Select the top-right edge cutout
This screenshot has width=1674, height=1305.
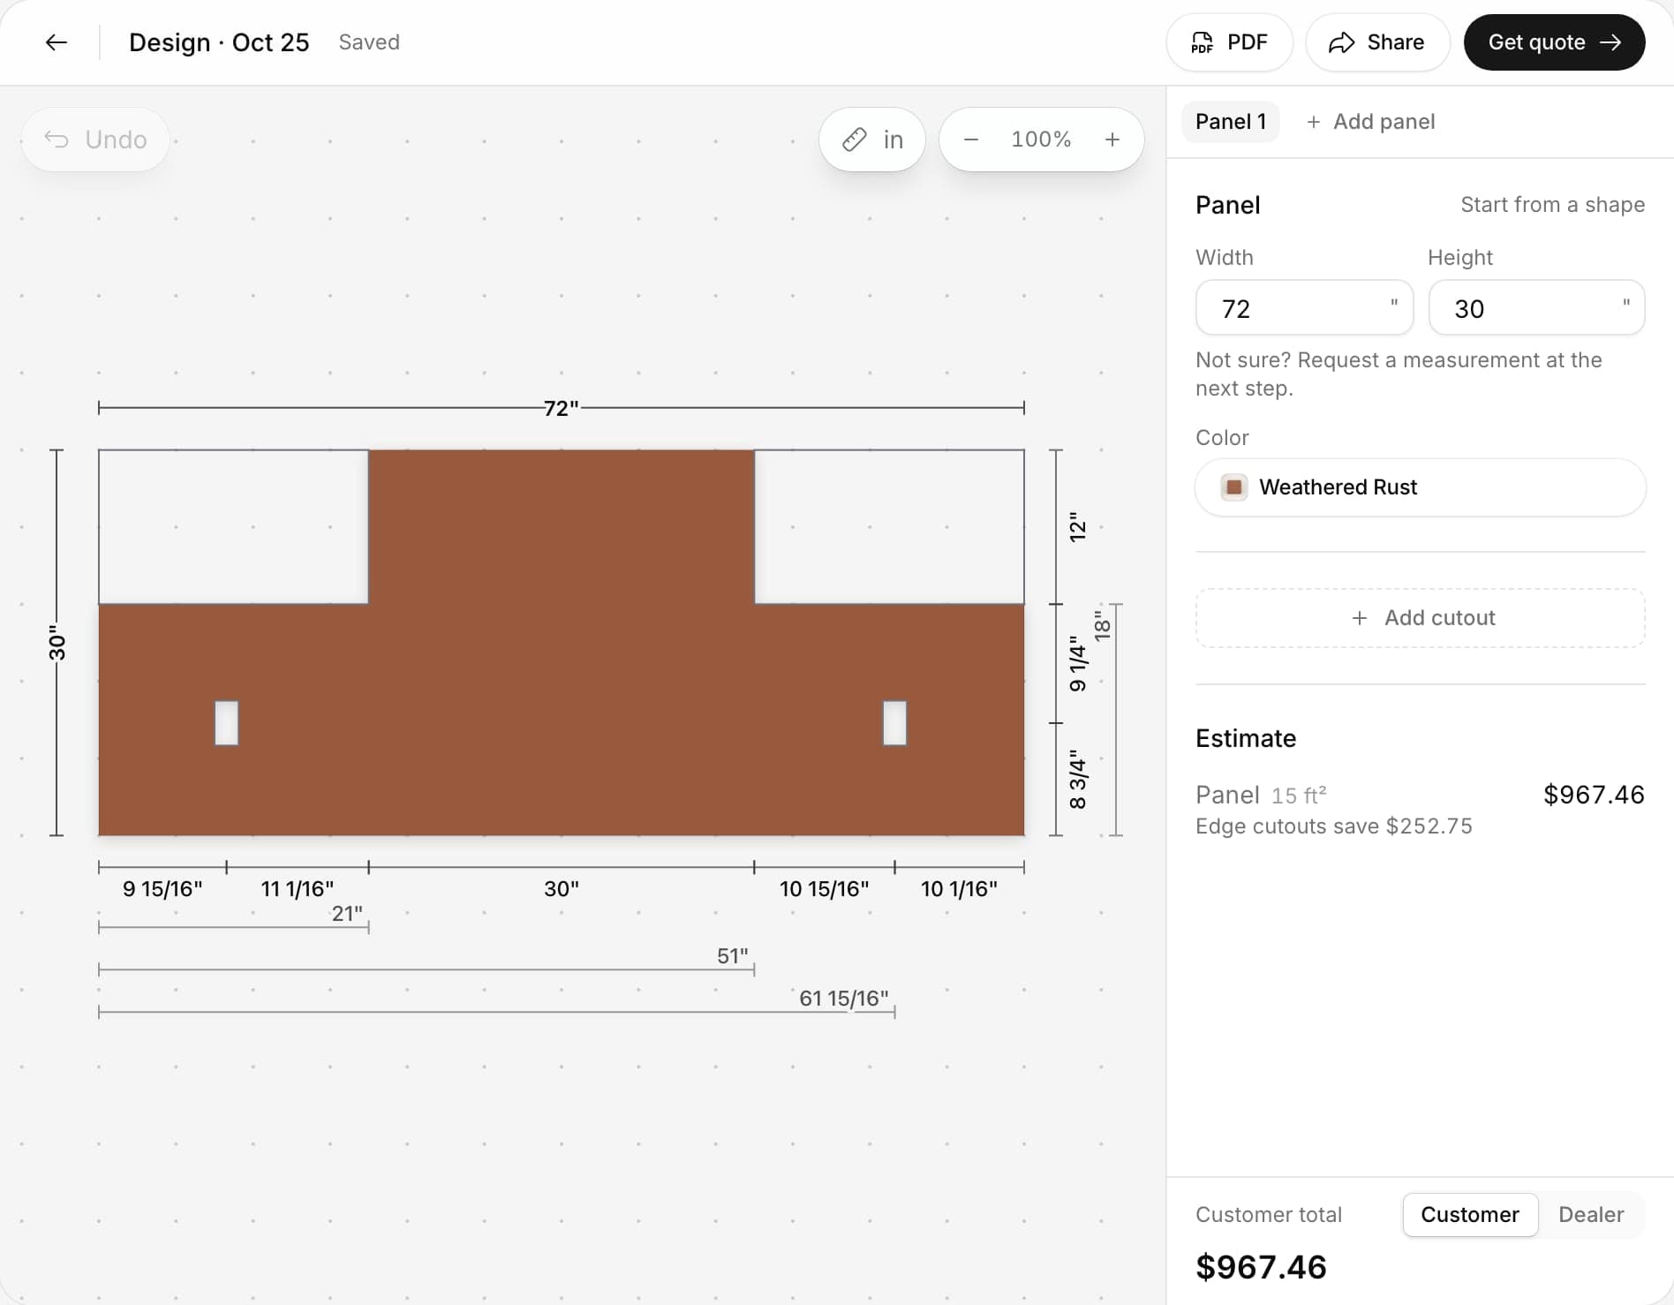(889, 527)
